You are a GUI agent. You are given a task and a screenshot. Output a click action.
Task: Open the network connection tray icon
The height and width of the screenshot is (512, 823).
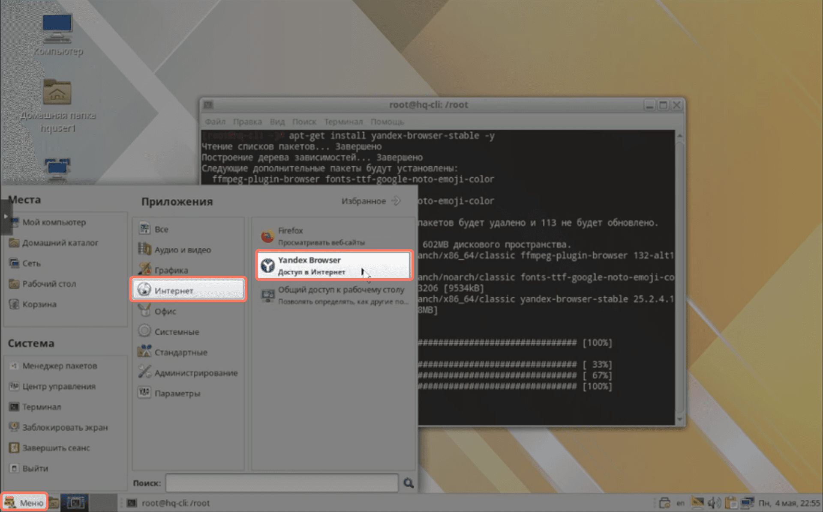(747, 503)
